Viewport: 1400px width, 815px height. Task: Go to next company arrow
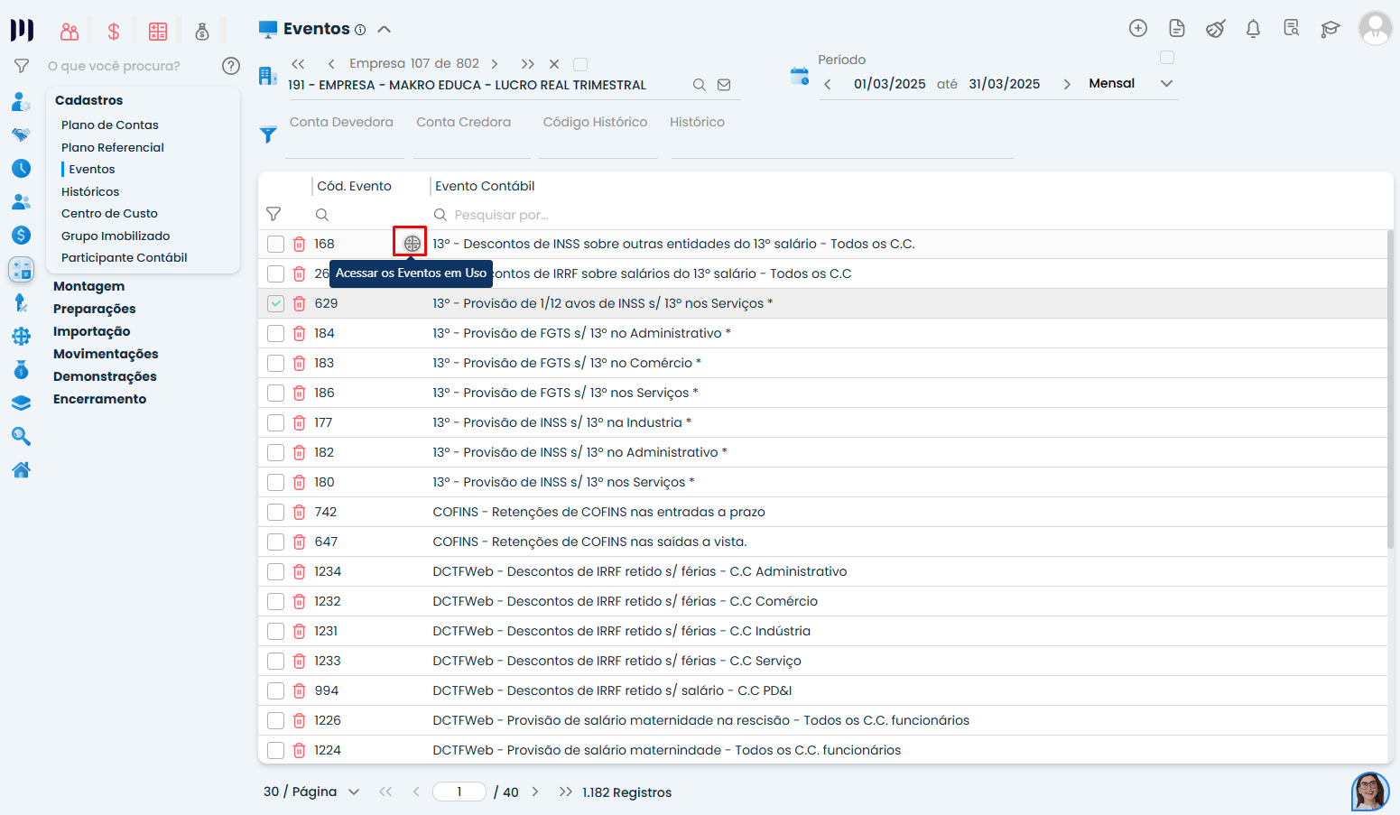495,64
